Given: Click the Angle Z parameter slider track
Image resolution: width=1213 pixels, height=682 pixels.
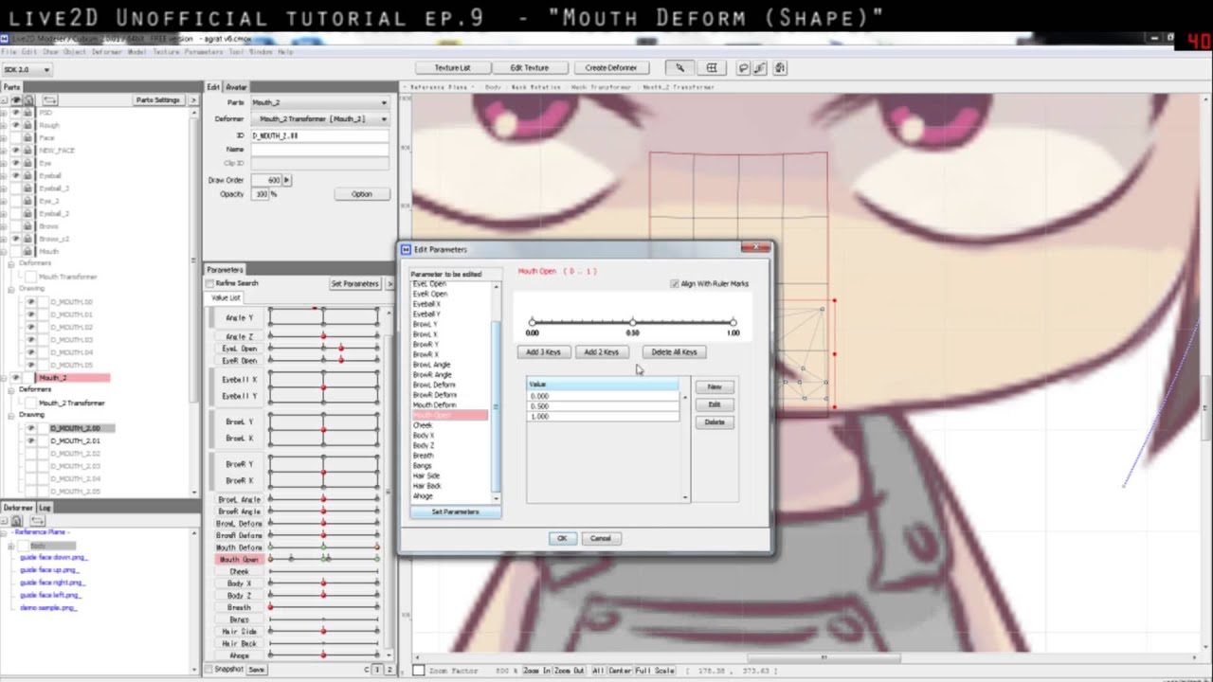Looking at the screenshot, I should 323,336.
